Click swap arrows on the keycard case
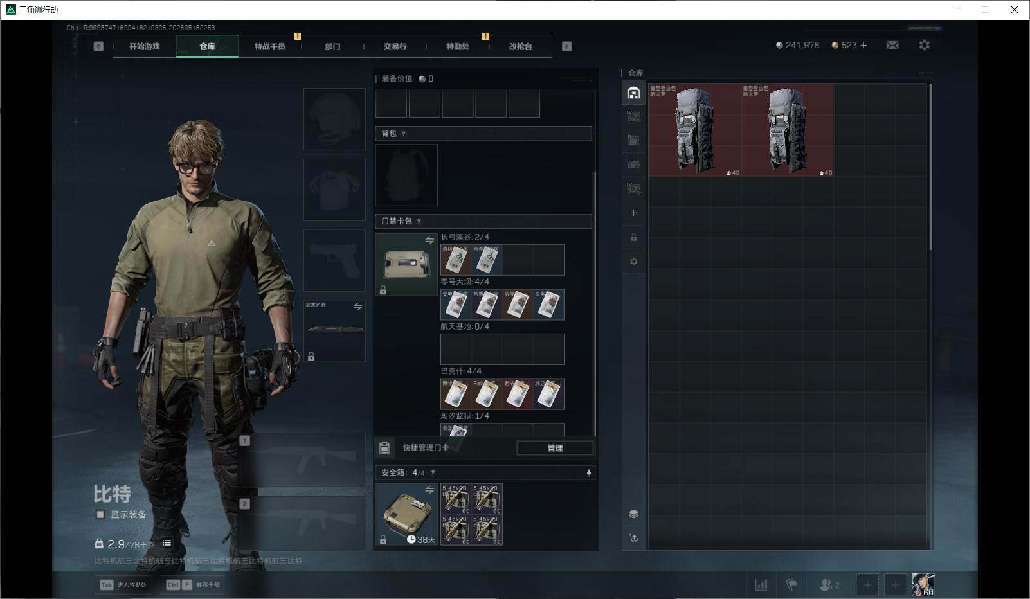This screenshot has height=599, width=1030. [x=429, y=240]
